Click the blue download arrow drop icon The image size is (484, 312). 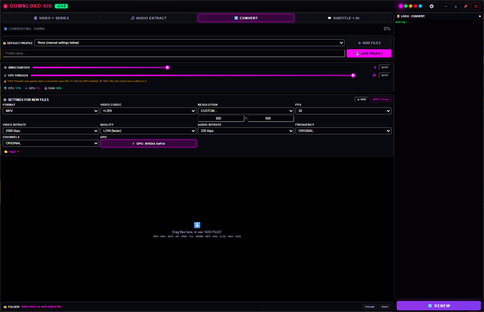(197, 225)
